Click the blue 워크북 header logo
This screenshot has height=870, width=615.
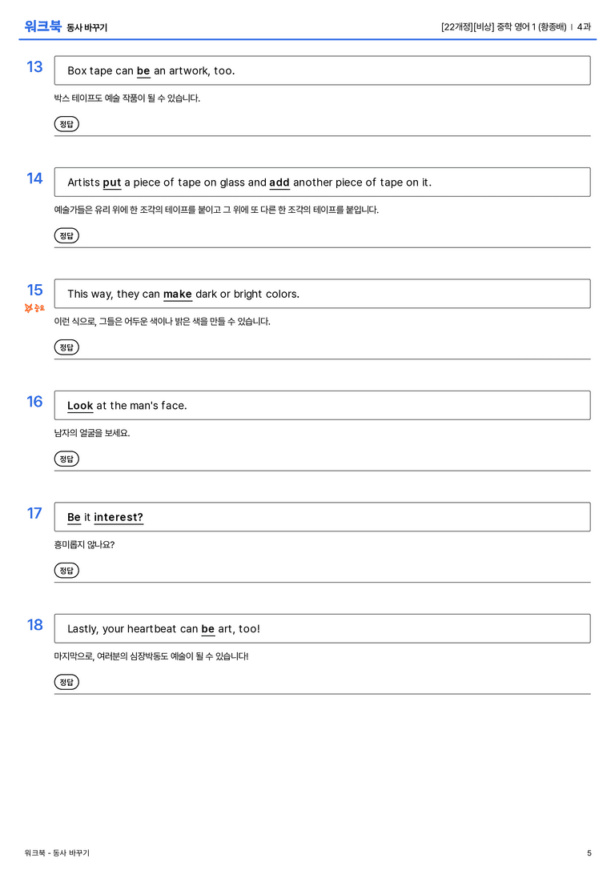pyautogui.click(x=42, y=26)
